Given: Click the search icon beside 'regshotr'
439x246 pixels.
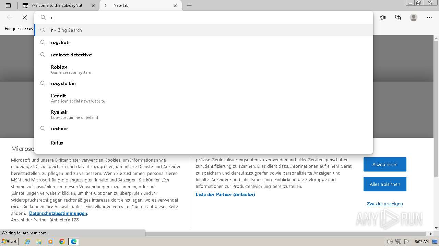Looking at the screenshot, I should 43,42.
